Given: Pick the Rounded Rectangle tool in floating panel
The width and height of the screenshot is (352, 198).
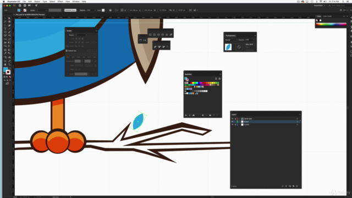Looking at the screenshot, I should coord(154,35).
